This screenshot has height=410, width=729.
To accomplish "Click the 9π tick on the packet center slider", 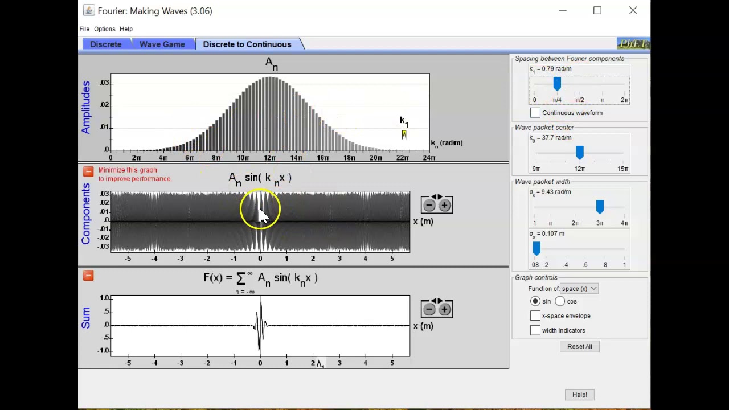I will click(x=536, y=169).
